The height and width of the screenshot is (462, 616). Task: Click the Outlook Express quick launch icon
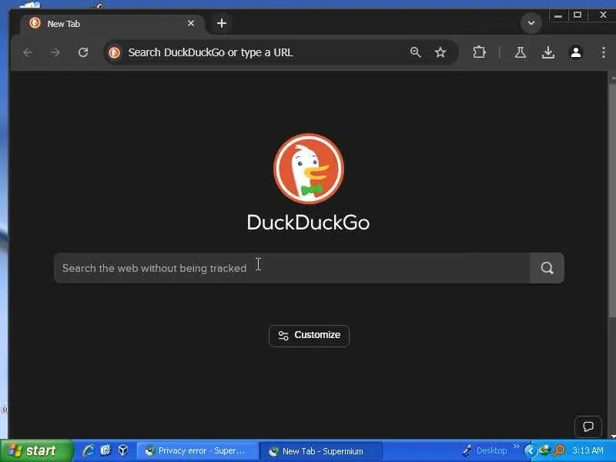[105, 450]
